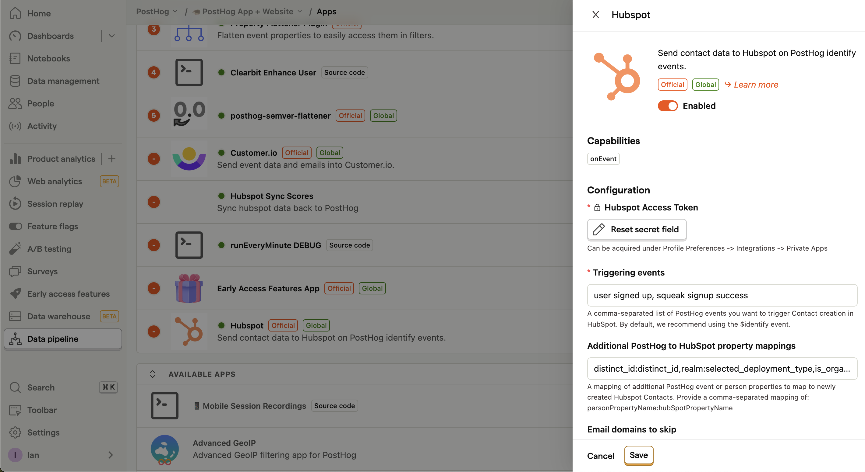Edit the Triggering events field

click(x=722, y=295)
